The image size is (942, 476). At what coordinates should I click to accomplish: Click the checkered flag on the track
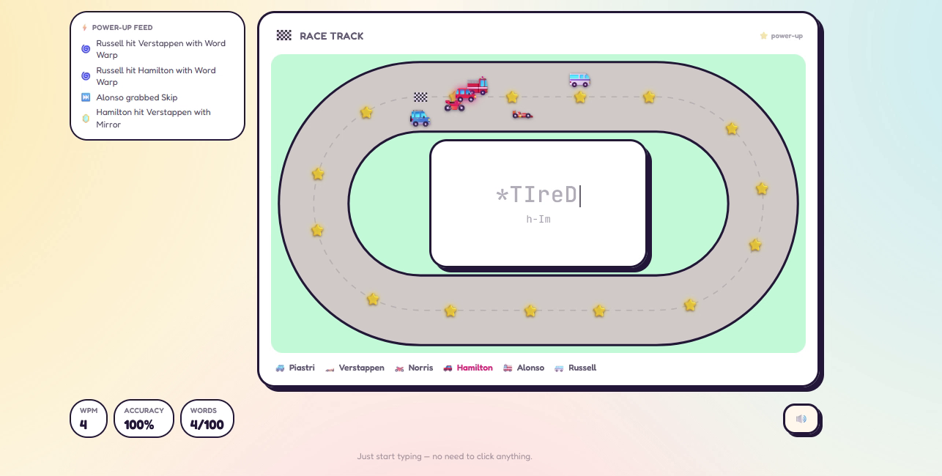pos(420,97)
